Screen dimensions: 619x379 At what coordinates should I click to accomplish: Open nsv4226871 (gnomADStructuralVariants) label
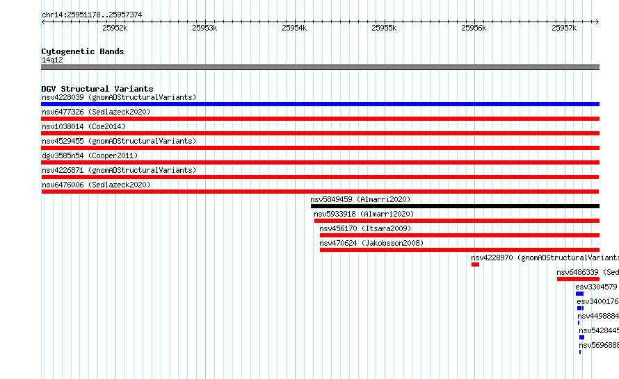point(119,170)
